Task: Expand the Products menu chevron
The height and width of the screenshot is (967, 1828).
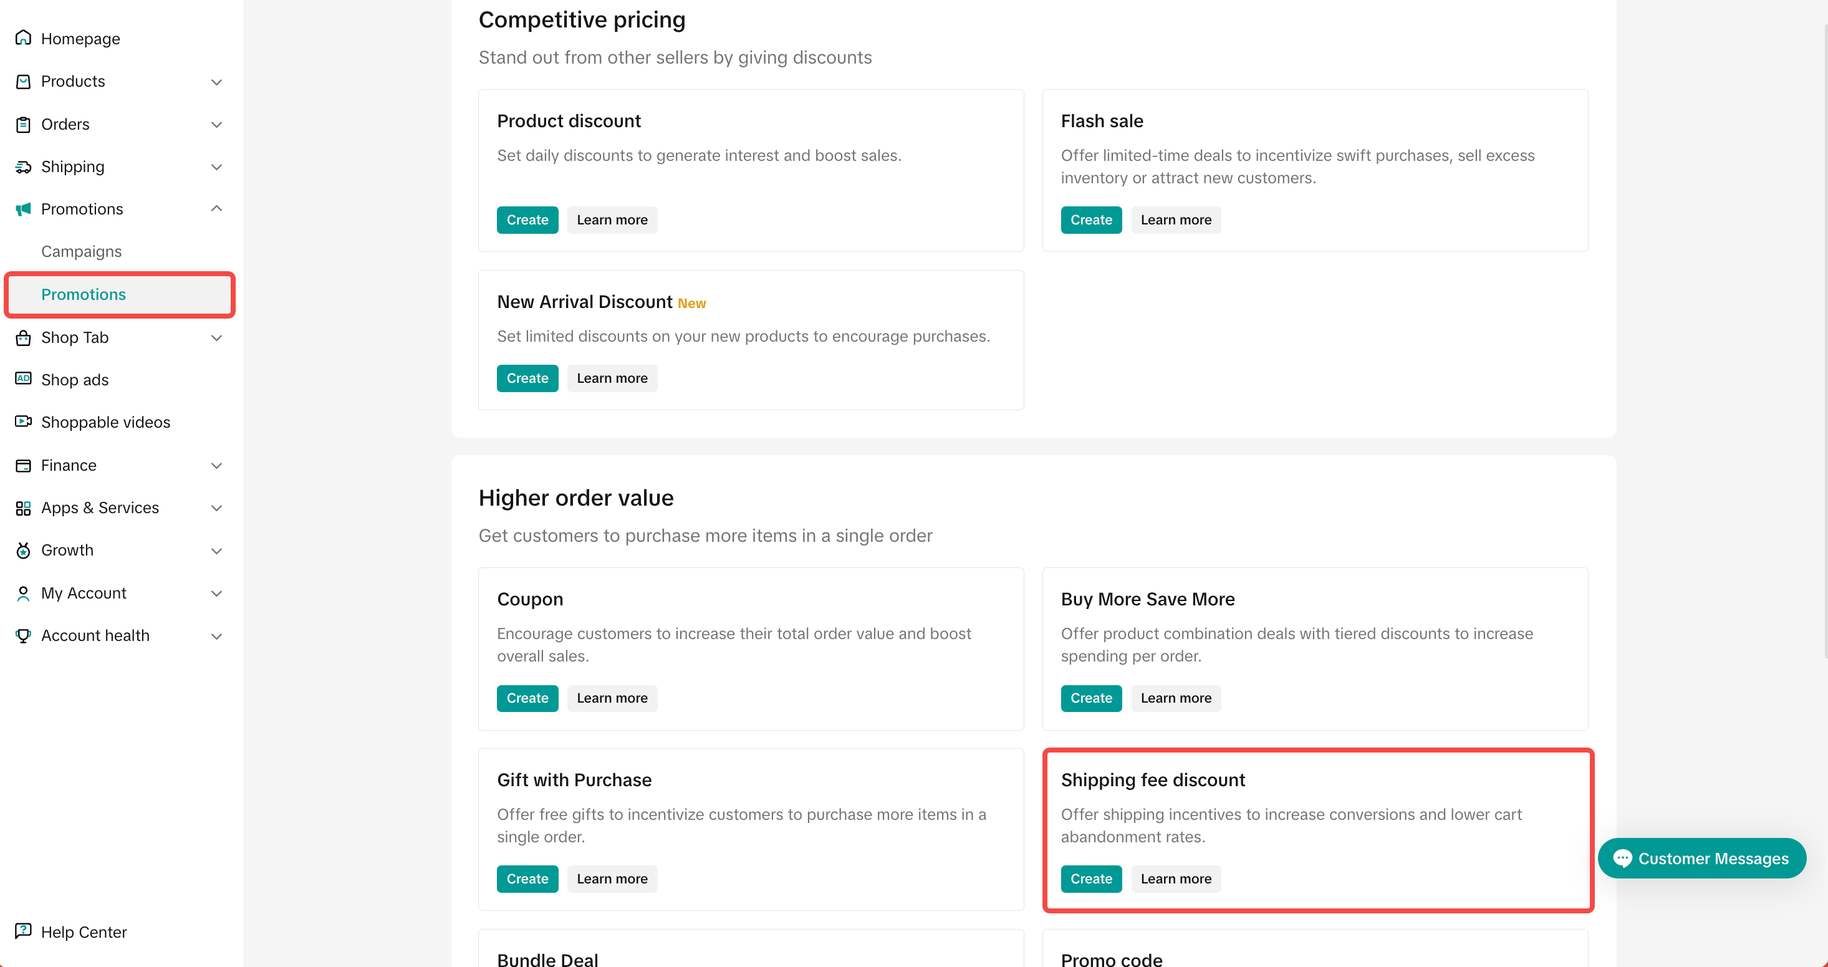Action: click(x=216, y=82)
